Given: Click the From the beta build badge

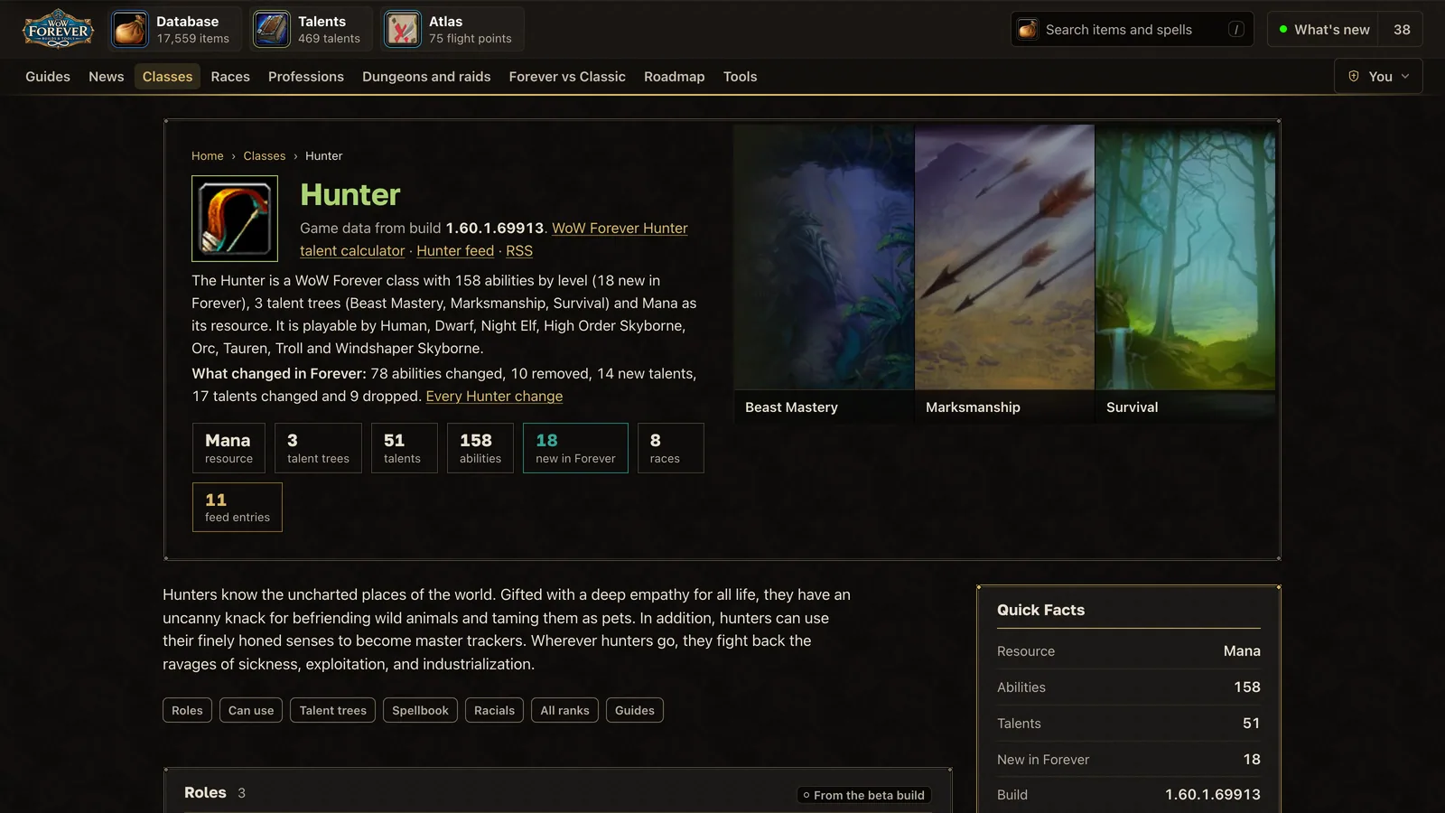Looking at the screenshot, I should pos(864,795).
